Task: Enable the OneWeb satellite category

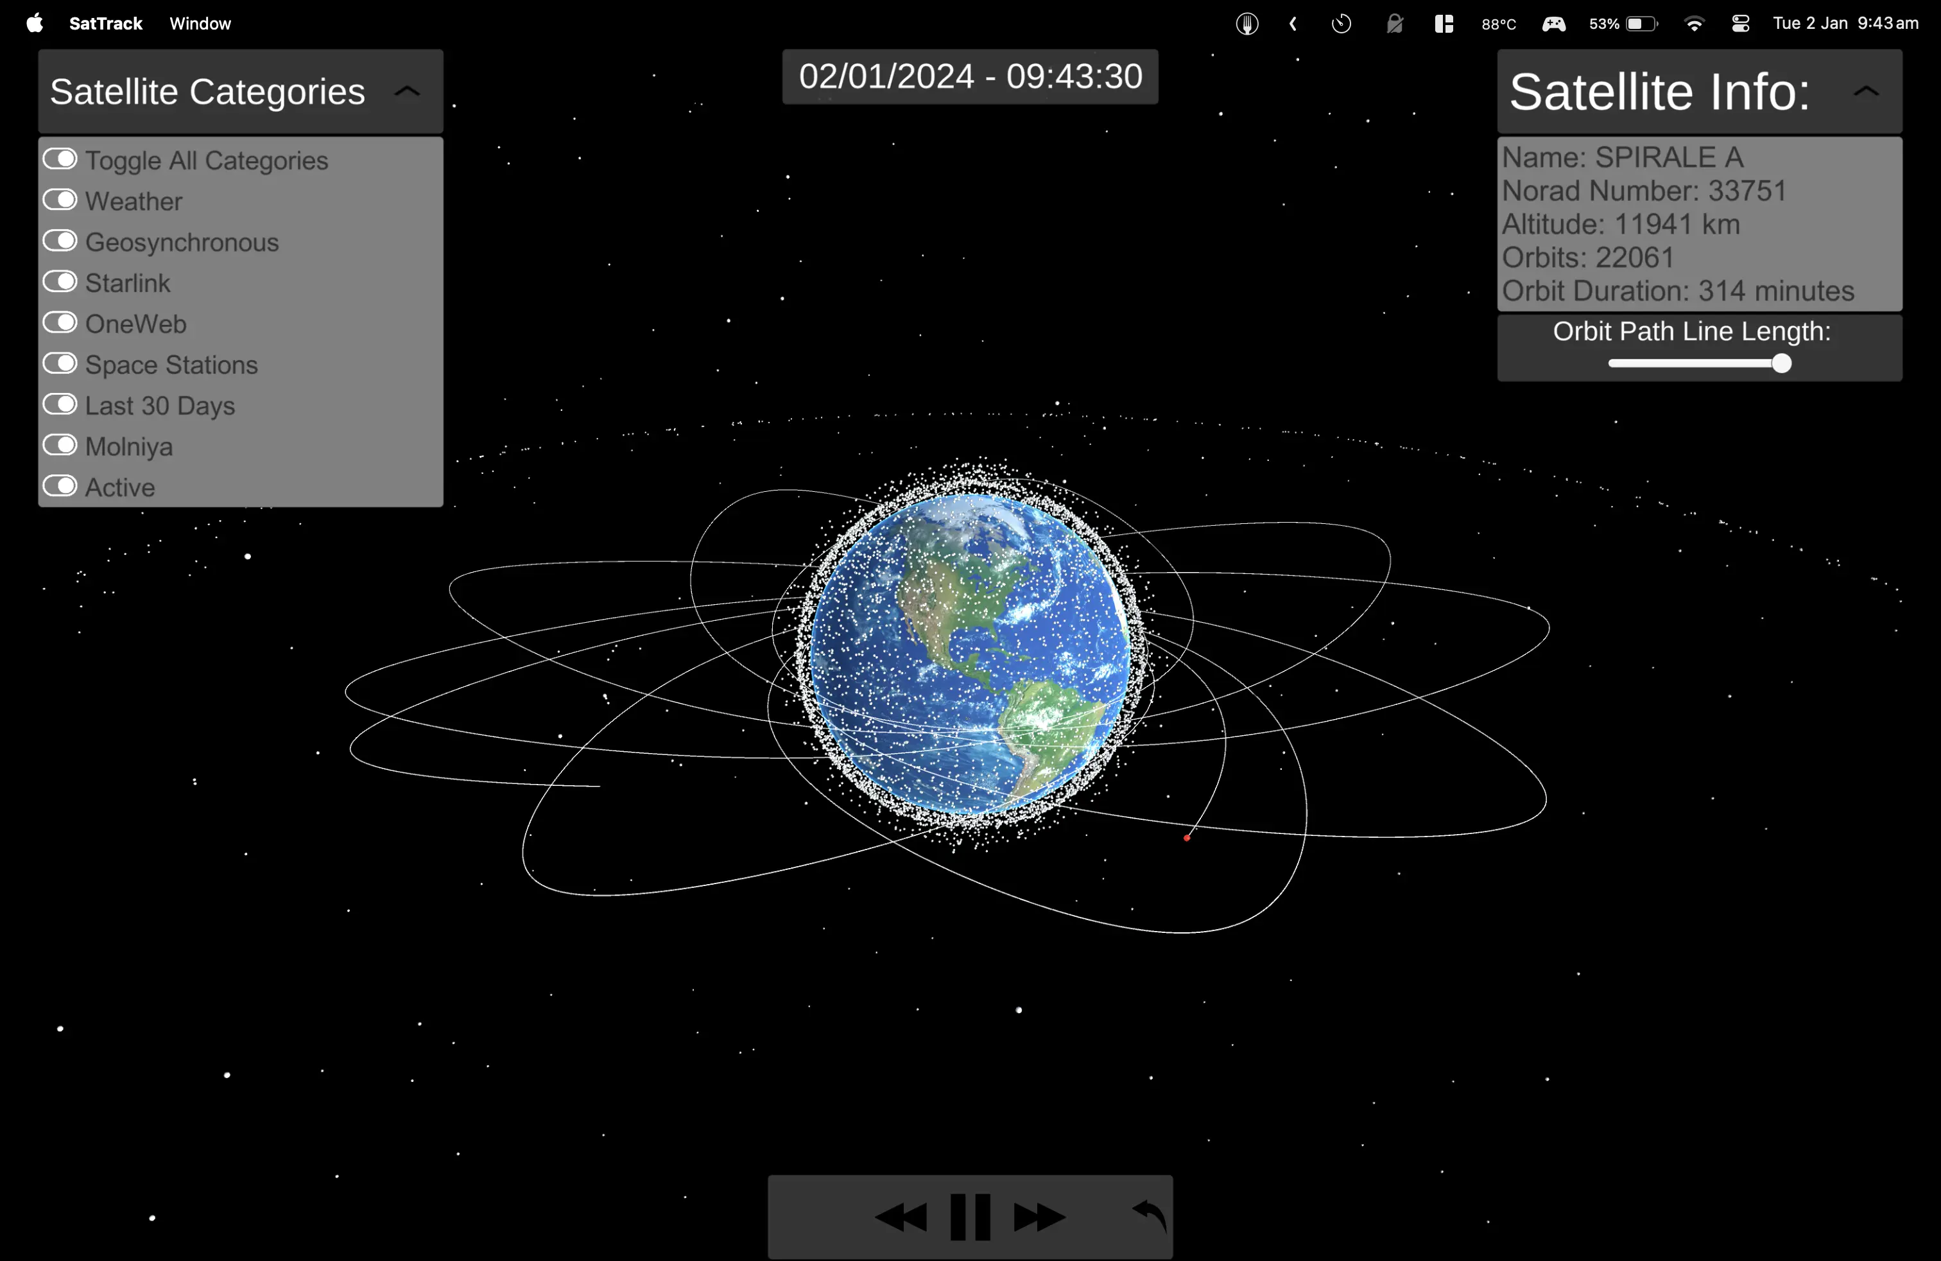Action: [60, 324]
